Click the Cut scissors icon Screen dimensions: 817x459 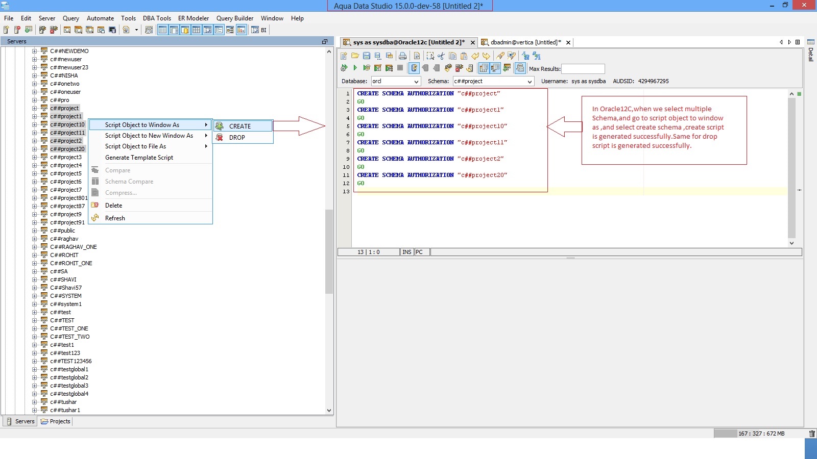point(441,56)
